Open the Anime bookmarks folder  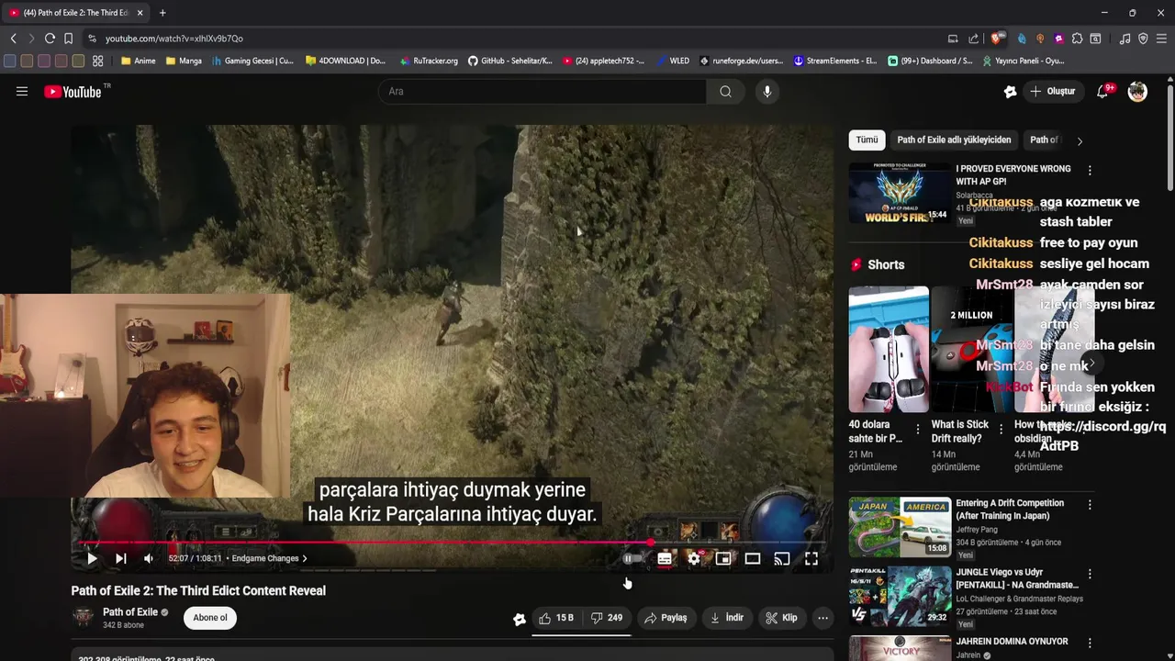[x=139, y=61]
